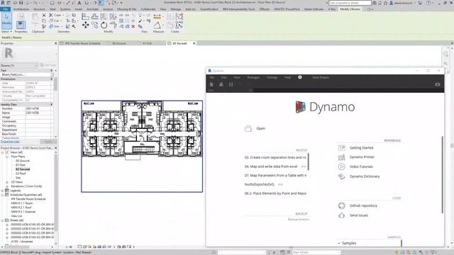The image size is (454, 255).
Task: Select 03 Roof floor plan in Project Browser
Action: coord(21,174)
